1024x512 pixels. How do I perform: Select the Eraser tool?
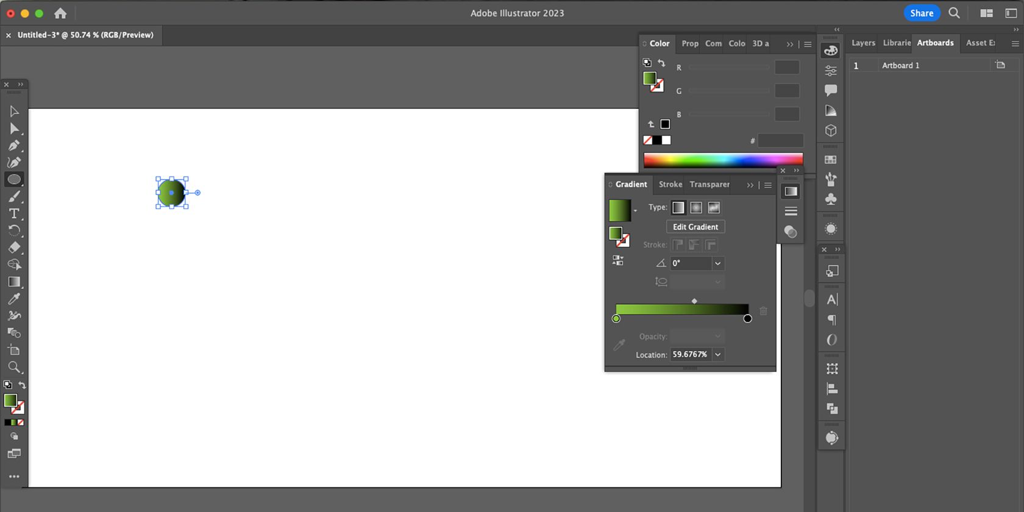pyautogui.click(x=14, y=247)
